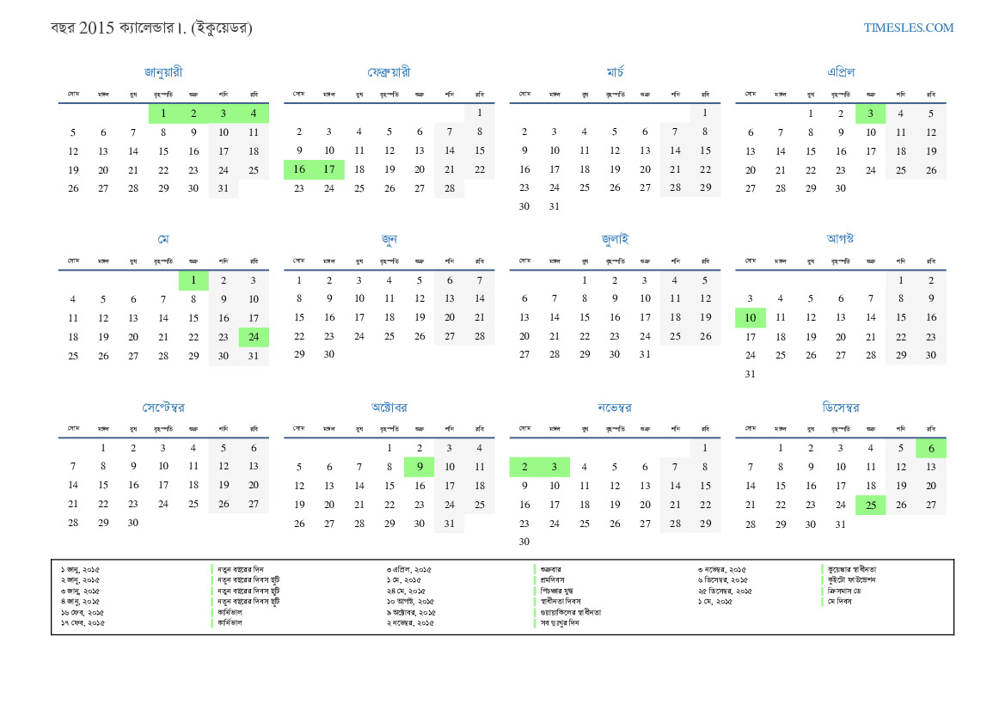The height and width of the screenshot is (711, 1005).
Task: Open the TIMESLES.COM link
Action: [909, 28]
